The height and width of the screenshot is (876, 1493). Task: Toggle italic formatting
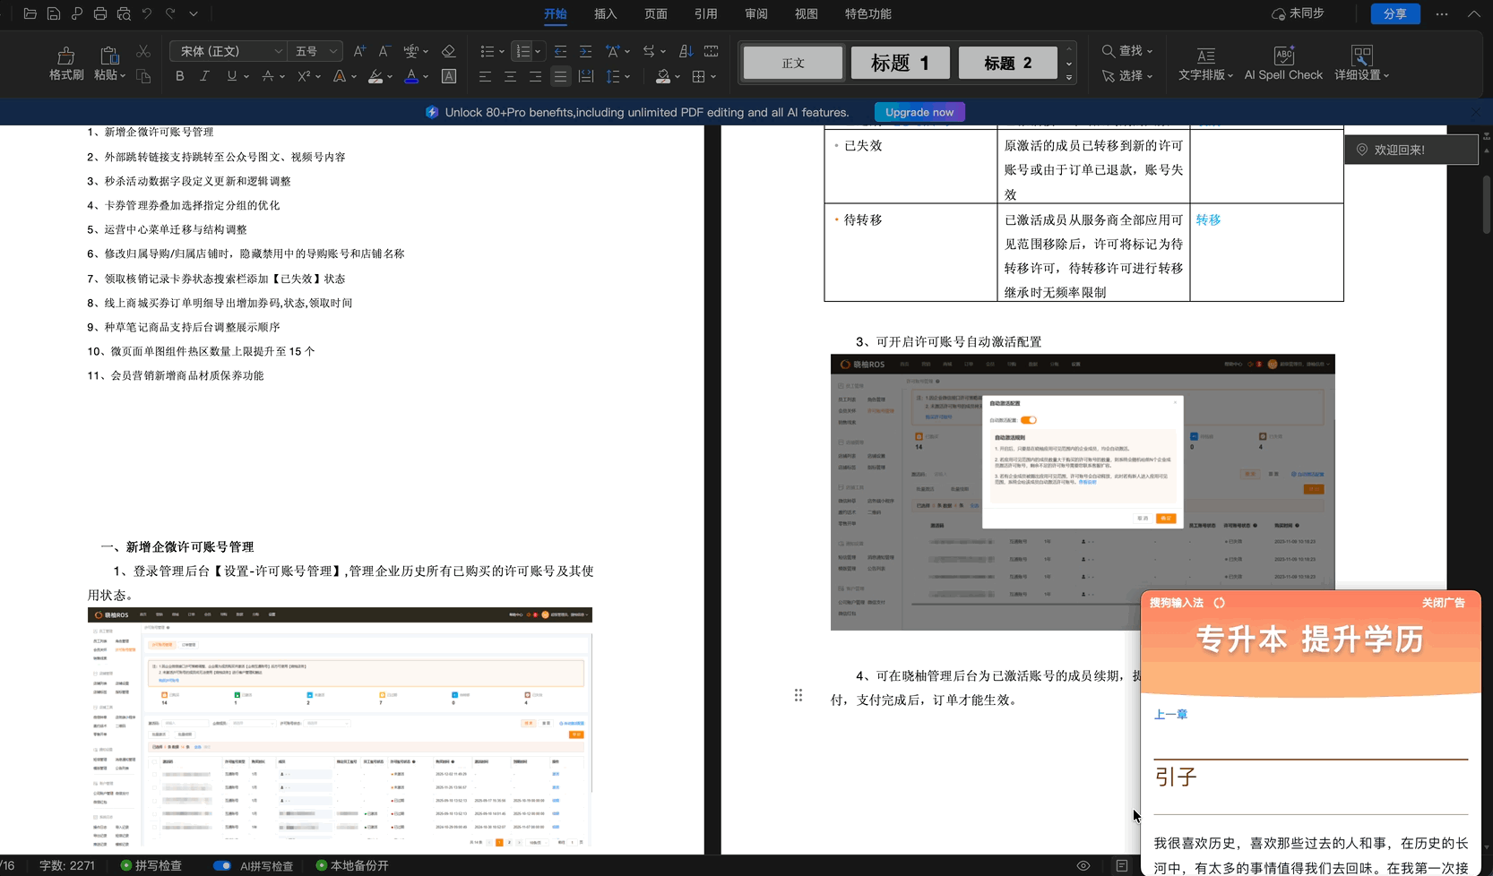[204, 76]
